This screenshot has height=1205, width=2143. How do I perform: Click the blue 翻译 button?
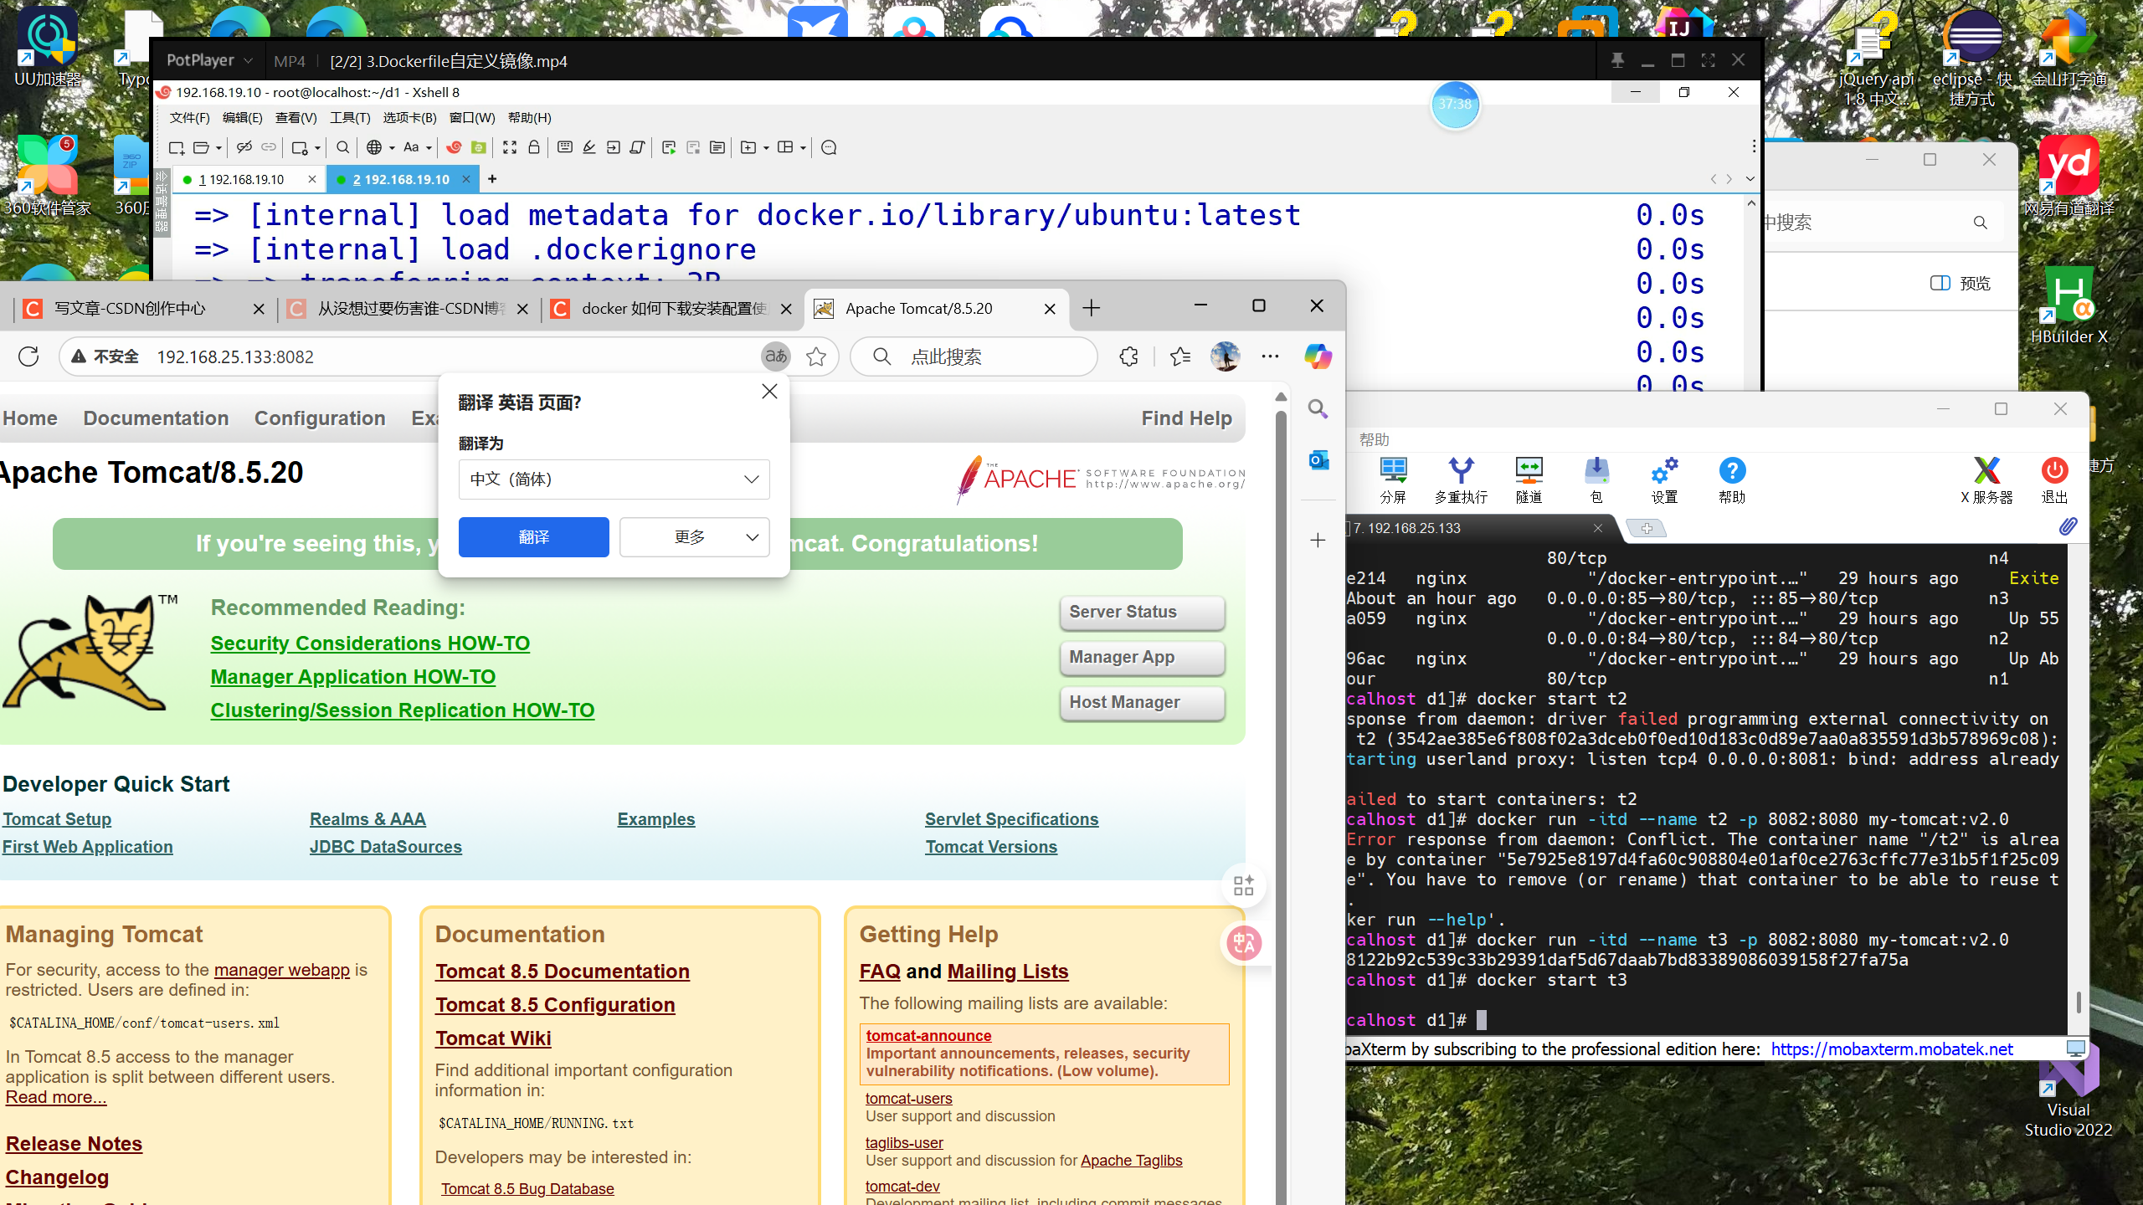(x=534, y=536)
